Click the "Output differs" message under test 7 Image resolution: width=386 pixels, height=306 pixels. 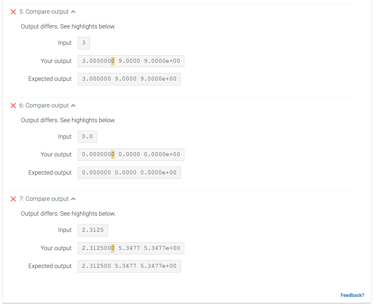pyautogui.click(x=68, y=214)
